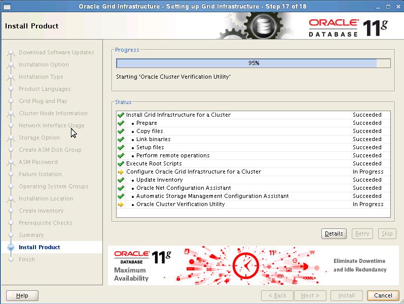Viewport: 404px width, 304px height.
Task: Click checkmark beside Automatic Storage Management Configuration Assistant
Action: (121, 196)
